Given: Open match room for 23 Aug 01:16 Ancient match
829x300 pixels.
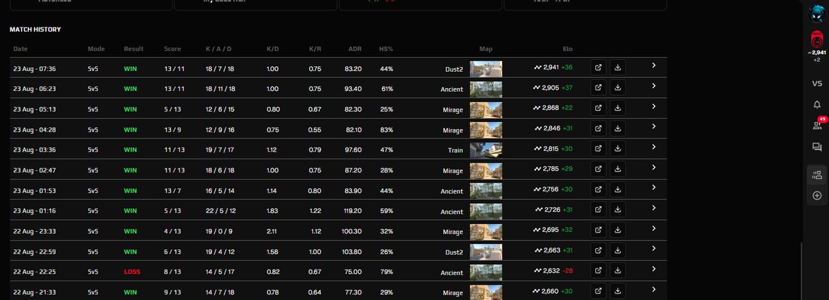Looking at the screenshot, I should pyautogui.click(x=598, y=209).
